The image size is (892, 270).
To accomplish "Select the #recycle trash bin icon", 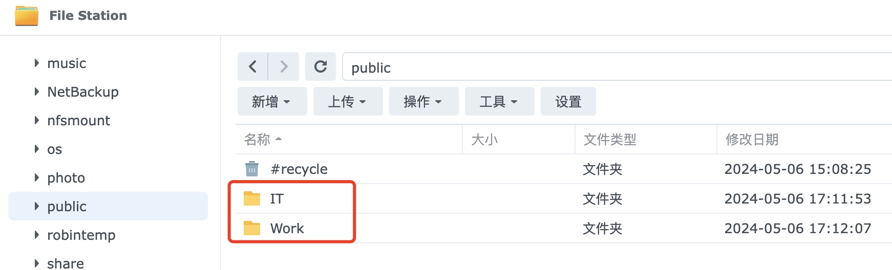I will (251, 169).
